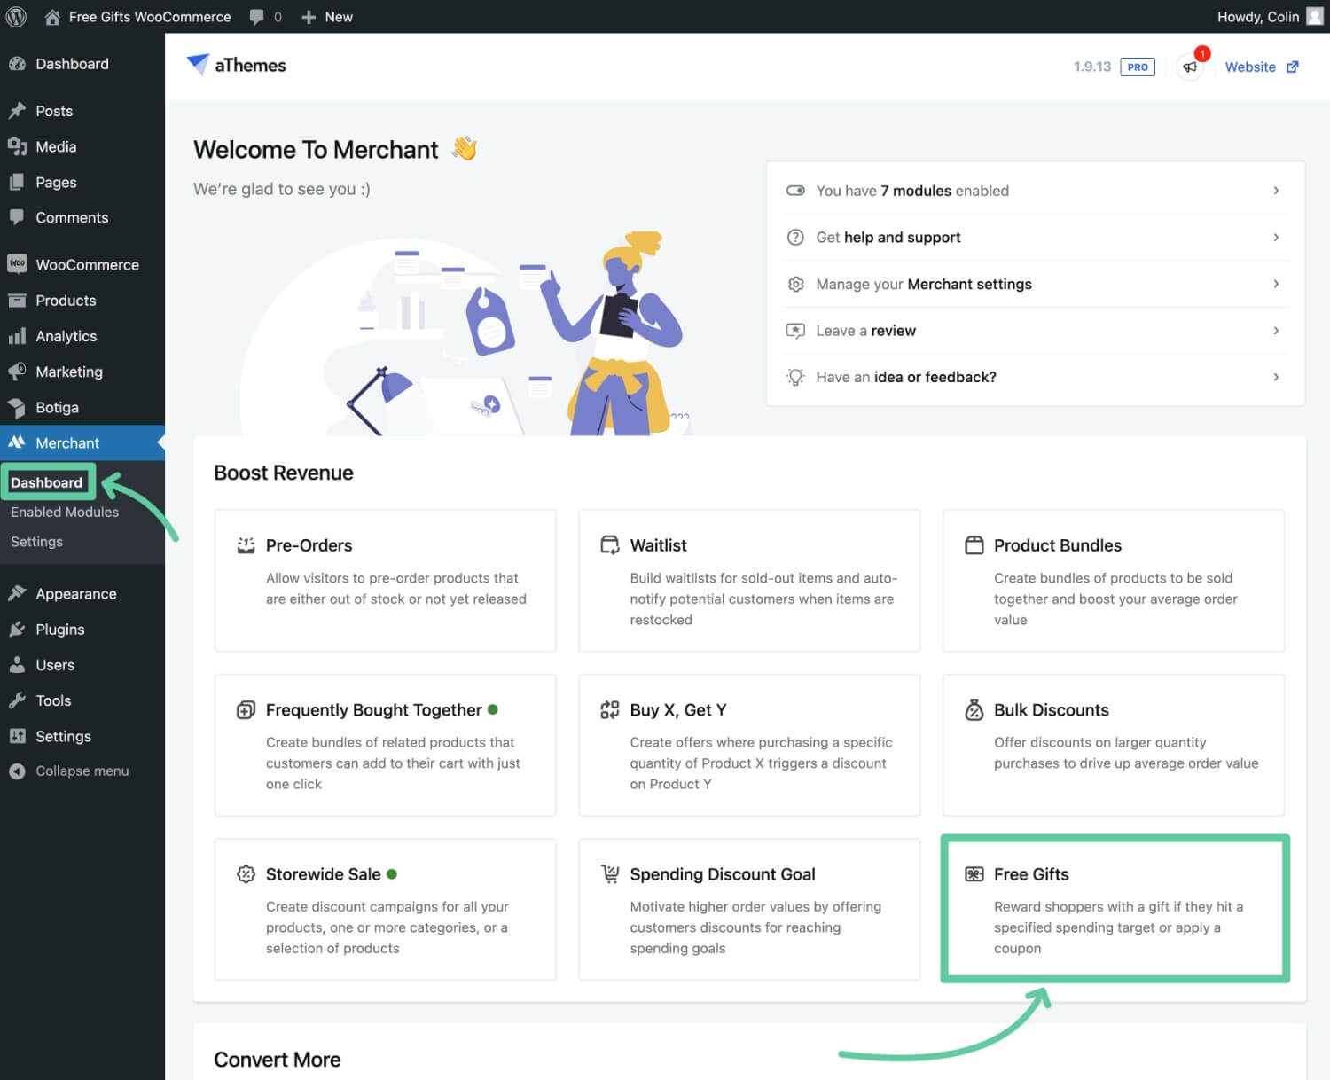Click the Website link
Viewport: 1330px width, 1080px height.
point(1250,67)
